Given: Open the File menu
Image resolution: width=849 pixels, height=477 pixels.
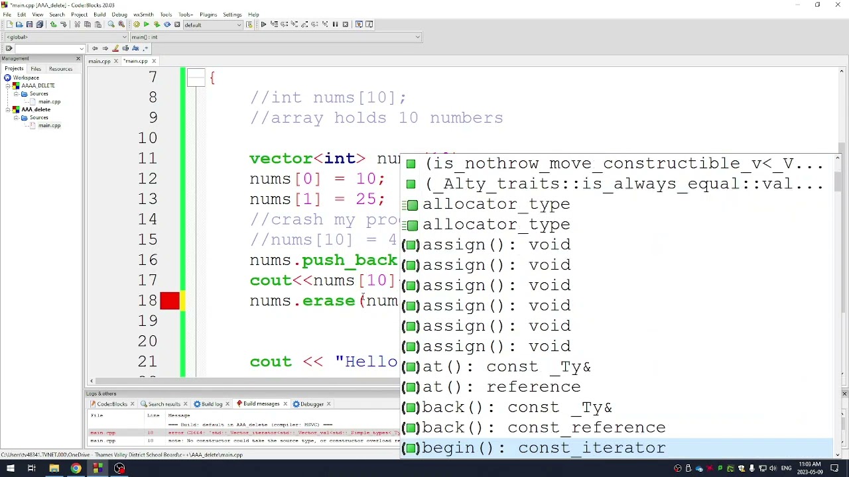Looking at the screenshot, I should tap(7, 15).
